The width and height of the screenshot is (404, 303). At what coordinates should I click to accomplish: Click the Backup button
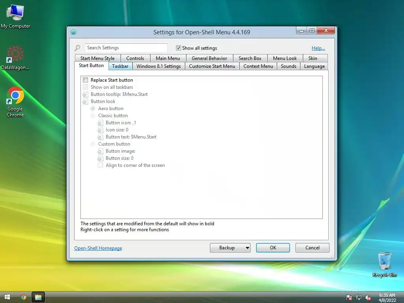pos(227,248)
